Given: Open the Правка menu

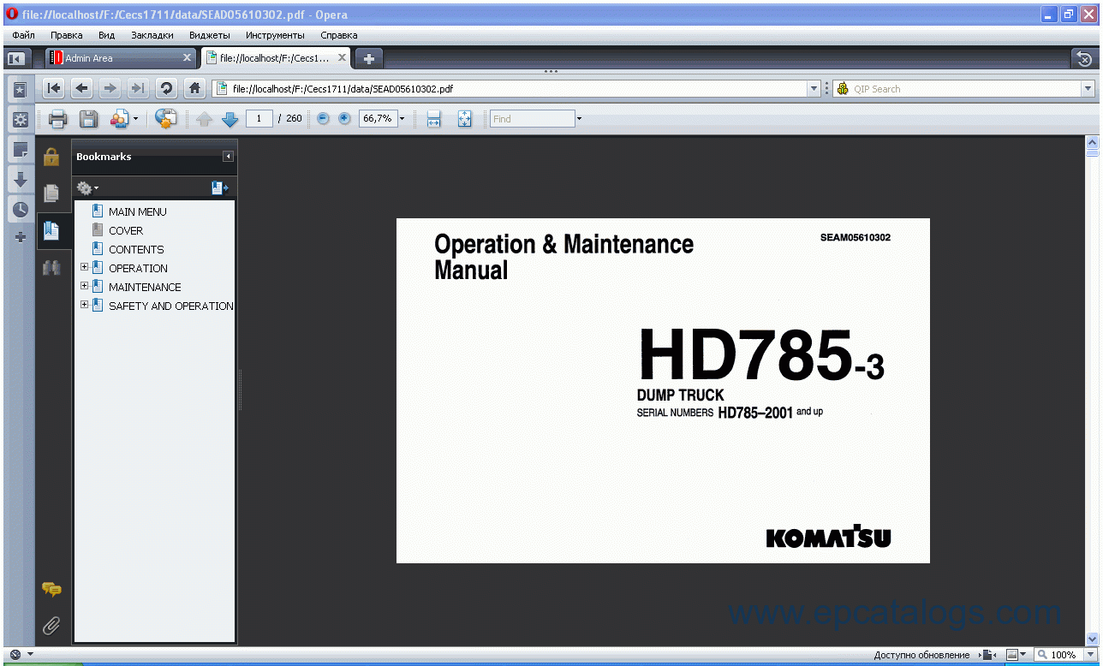Looking at the screenshot, I should [67, 35].
